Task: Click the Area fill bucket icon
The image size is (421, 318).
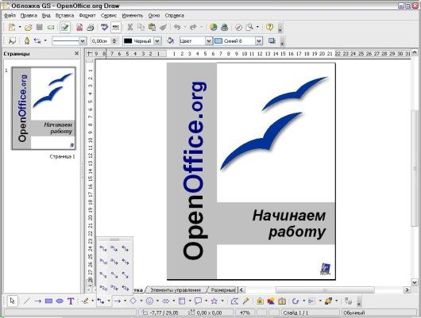Action: point(171,41)
